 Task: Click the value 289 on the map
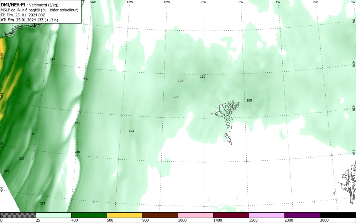[43, 203]
